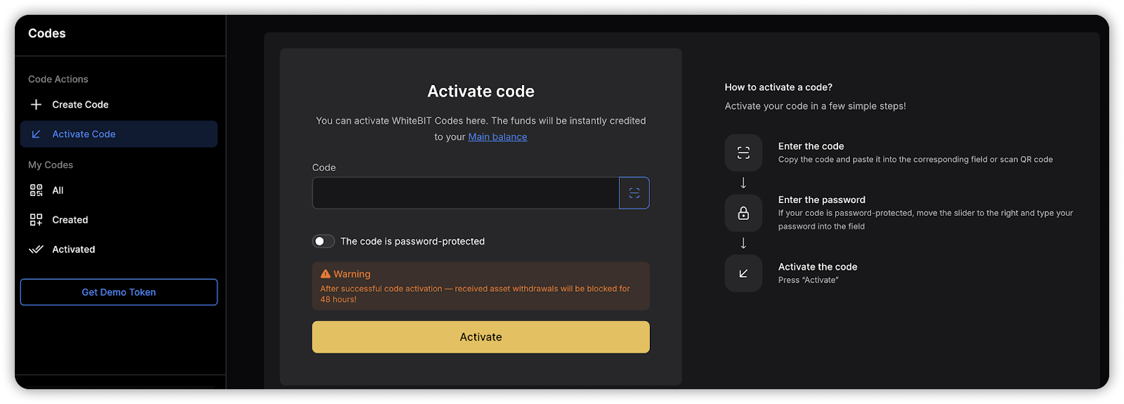Enable the password-protected code toggle
1124x404 pixels.
[x=323, y=241]
